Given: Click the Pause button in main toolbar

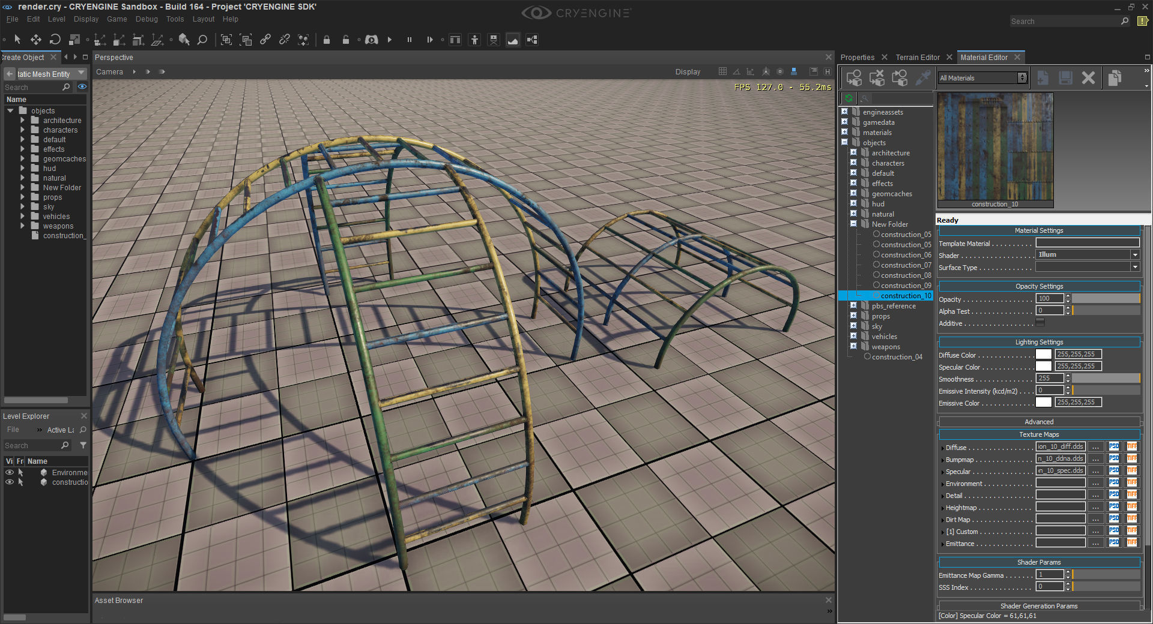Looking at the screenshot, I should (410, 40).
